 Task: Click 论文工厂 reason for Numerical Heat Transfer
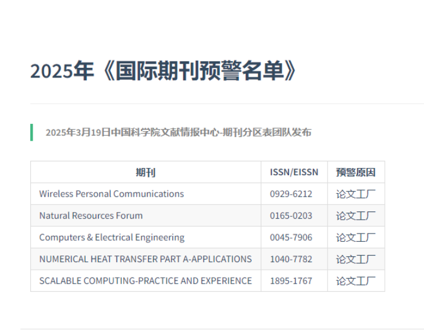[356, 259]
